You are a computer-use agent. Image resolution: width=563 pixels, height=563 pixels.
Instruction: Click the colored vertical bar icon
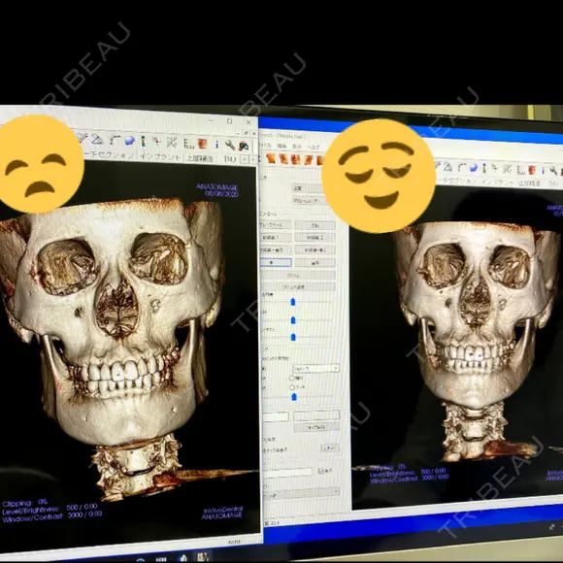pyautogui.click(x=143, y=141)
